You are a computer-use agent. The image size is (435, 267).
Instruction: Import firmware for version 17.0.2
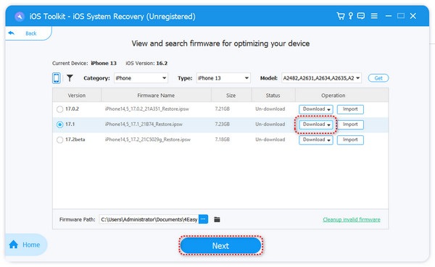pyautogui.click(x=350, y=109)
